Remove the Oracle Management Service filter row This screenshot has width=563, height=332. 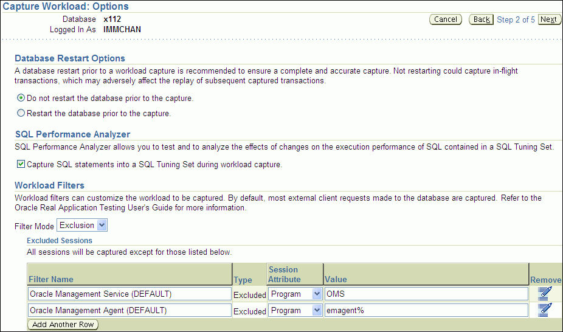545,294
